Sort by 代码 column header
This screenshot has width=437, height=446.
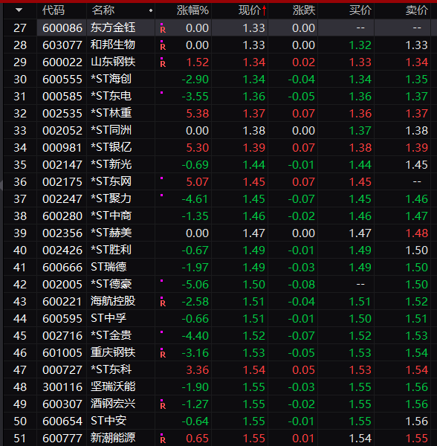coord(54,10)
